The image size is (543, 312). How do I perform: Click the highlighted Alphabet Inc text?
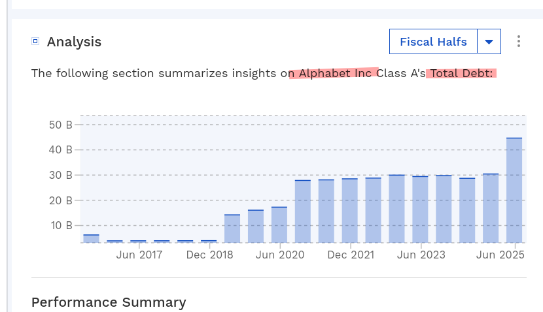pyautogui.click(x=334, y=73)
